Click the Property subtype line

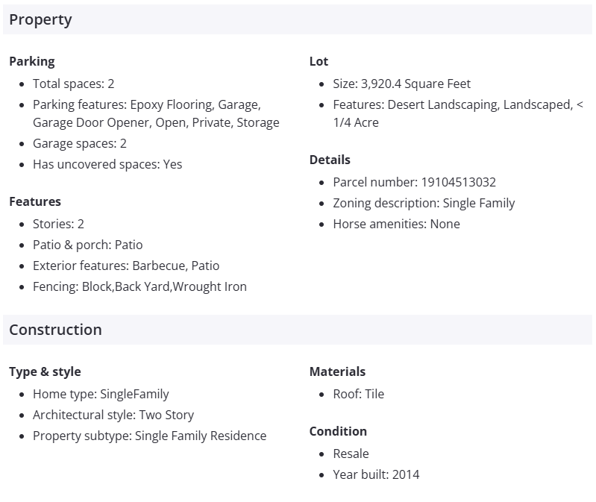pos(149,436)
